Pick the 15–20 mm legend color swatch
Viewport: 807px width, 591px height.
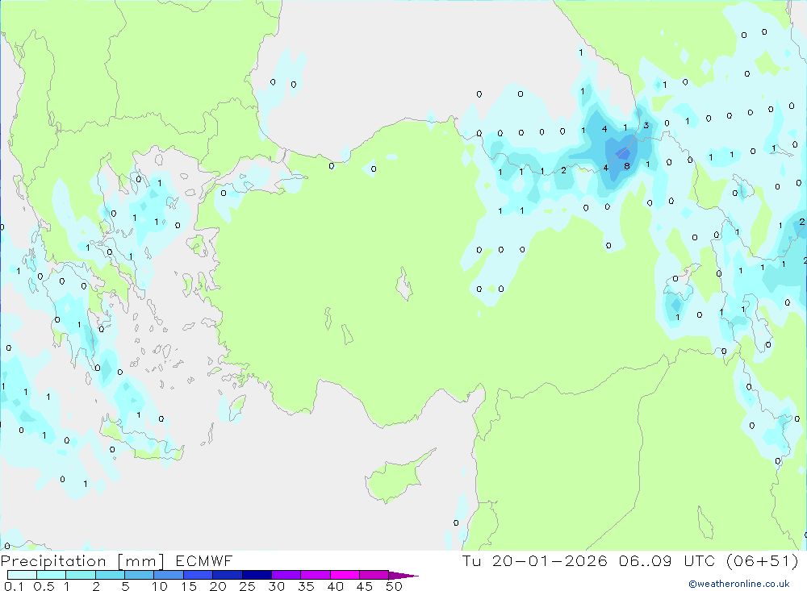click(199, 575)
